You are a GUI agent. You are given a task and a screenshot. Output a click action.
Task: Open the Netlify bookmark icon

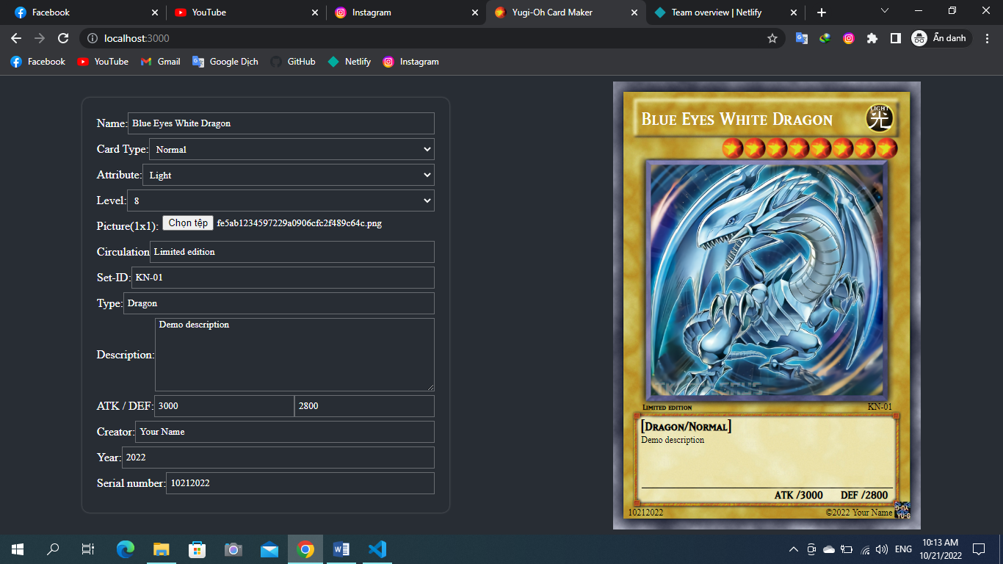(x=349, y=62)
